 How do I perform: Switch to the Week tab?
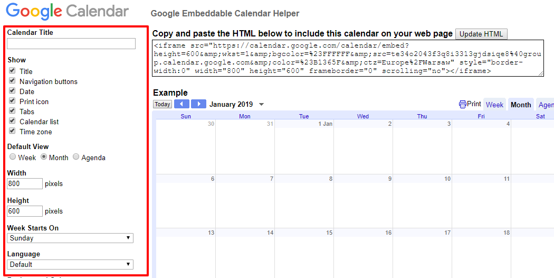pos(494,105)
